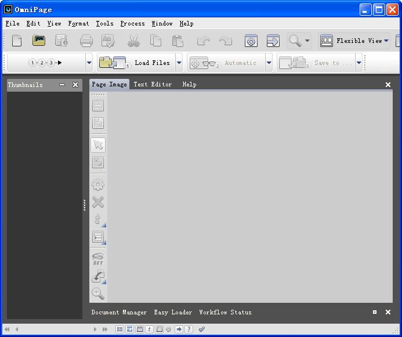Open the Document Manager tab
This screenshot has height=337, width=402.
[x=119, y=312]
